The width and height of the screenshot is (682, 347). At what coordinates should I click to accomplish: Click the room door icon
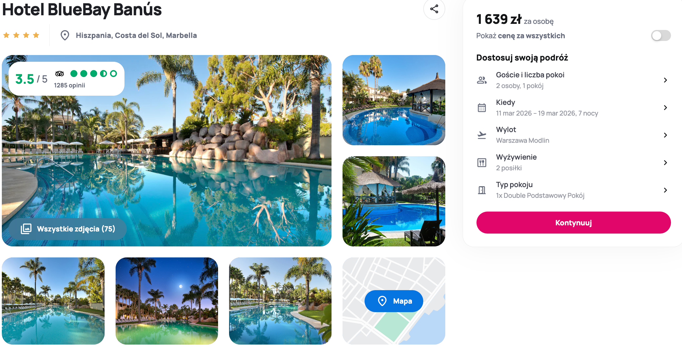click(x=482, y=190)
